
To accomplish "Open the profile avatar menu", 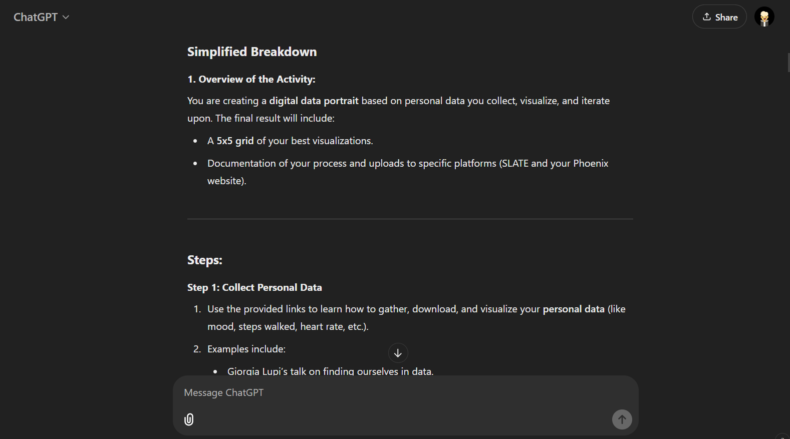I will coord(764,17).
